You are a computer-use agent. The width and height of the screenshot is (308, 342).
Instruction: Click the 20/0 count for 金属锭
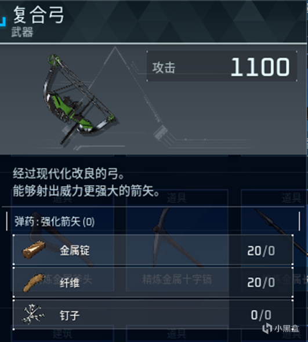[x=261, y=251]
